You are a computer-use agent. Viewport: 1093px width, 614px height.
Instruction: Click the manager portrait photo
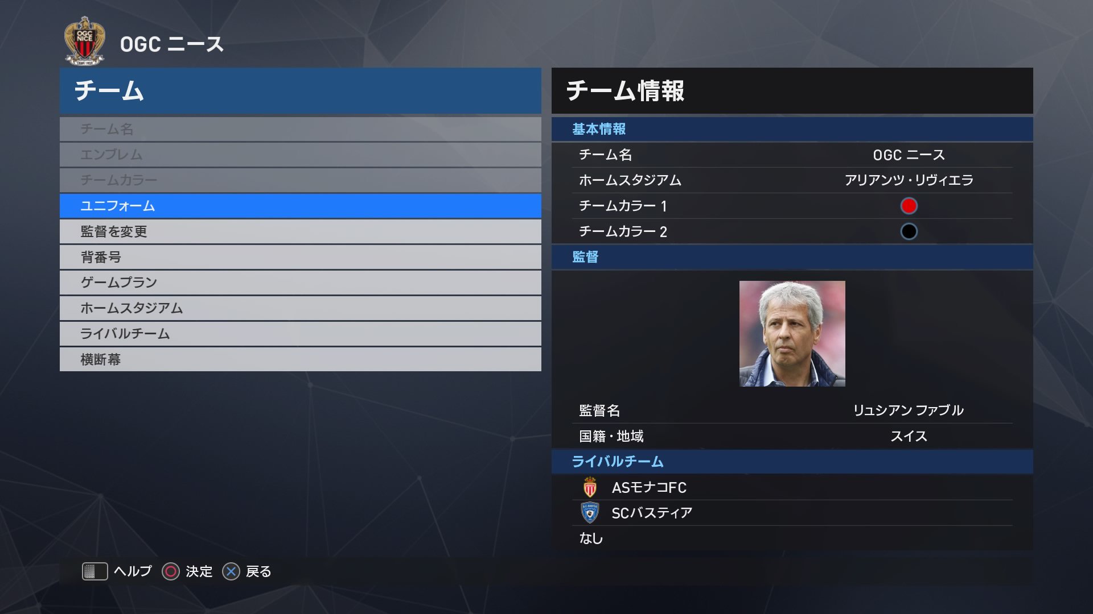[x=792, y=334]
